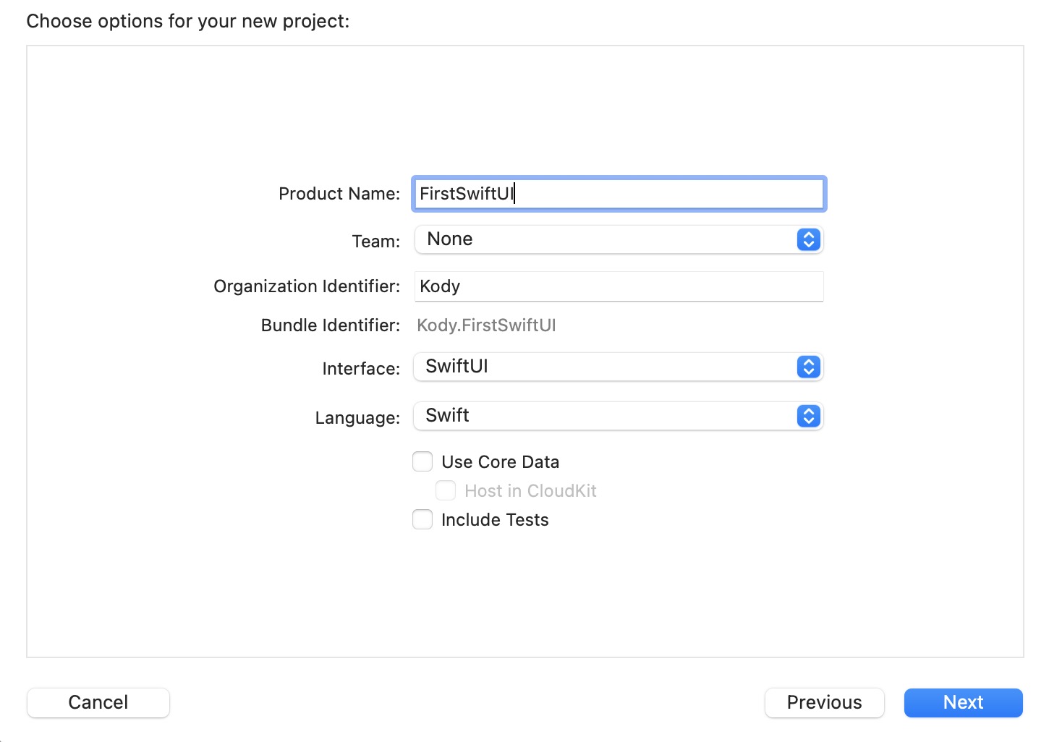Cancel the new project dialog
Viewport: 1049px width, 742px height.
pos(98,702)
